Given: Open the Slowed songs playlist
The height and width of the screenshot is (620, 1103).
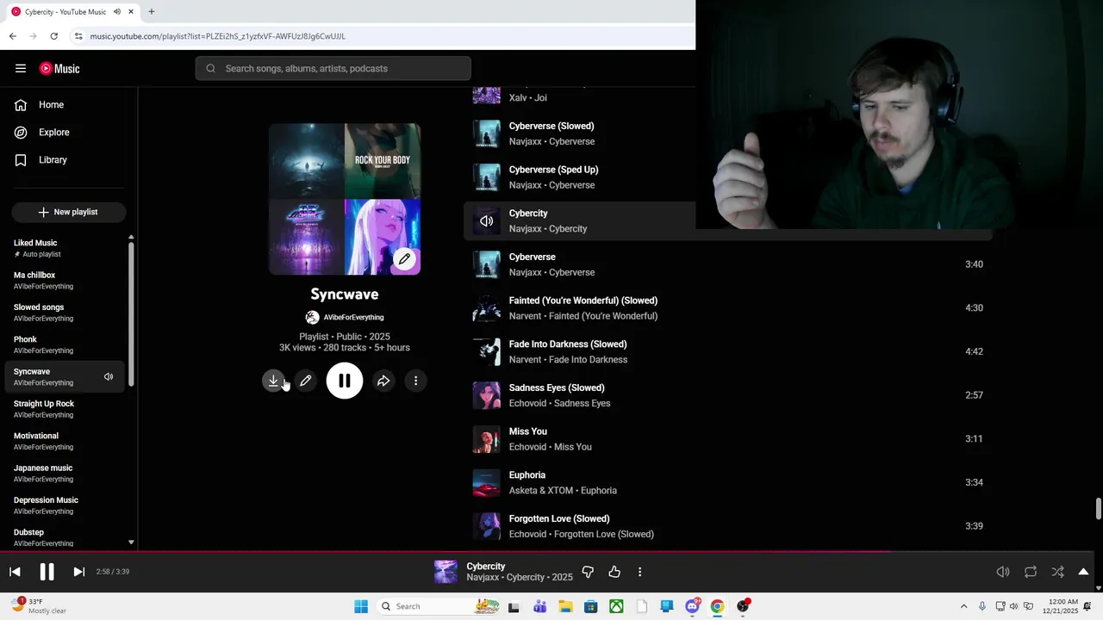Looking at the screenshot, I should (65, 313).
